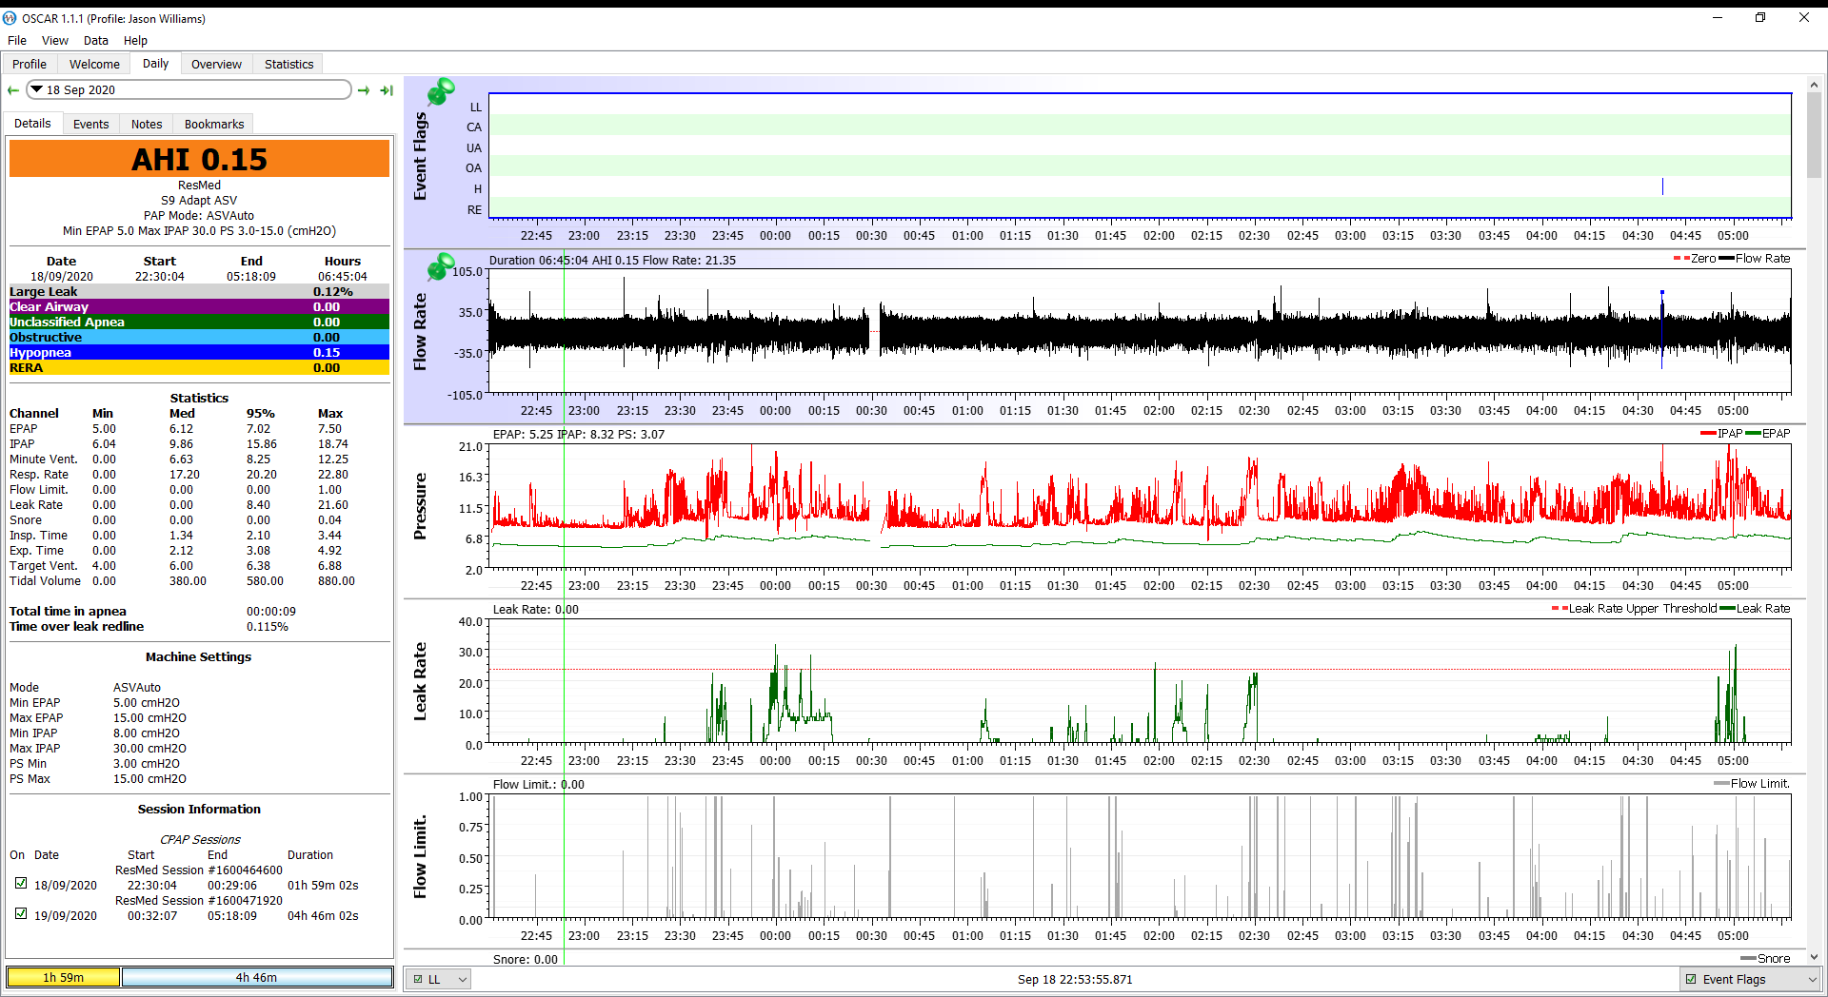This screenshot has width=1828, height=997.
Task: Click the OSCAR application icon in title bar
Action: (x=10, y=18)
